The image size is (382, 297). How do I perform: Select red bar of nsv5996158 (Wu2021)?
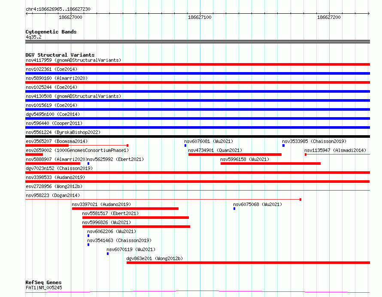pos(270,164)
